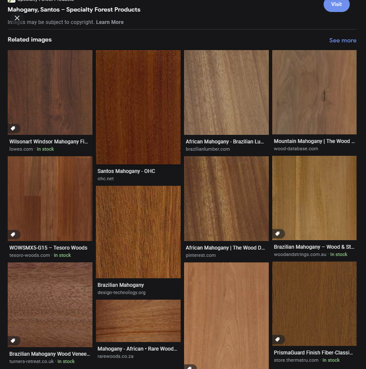Click Santos Mahogany - OHC title
The height and width of the screenshot is (369, 366).
pyautogui.click(x=126, y=171)
